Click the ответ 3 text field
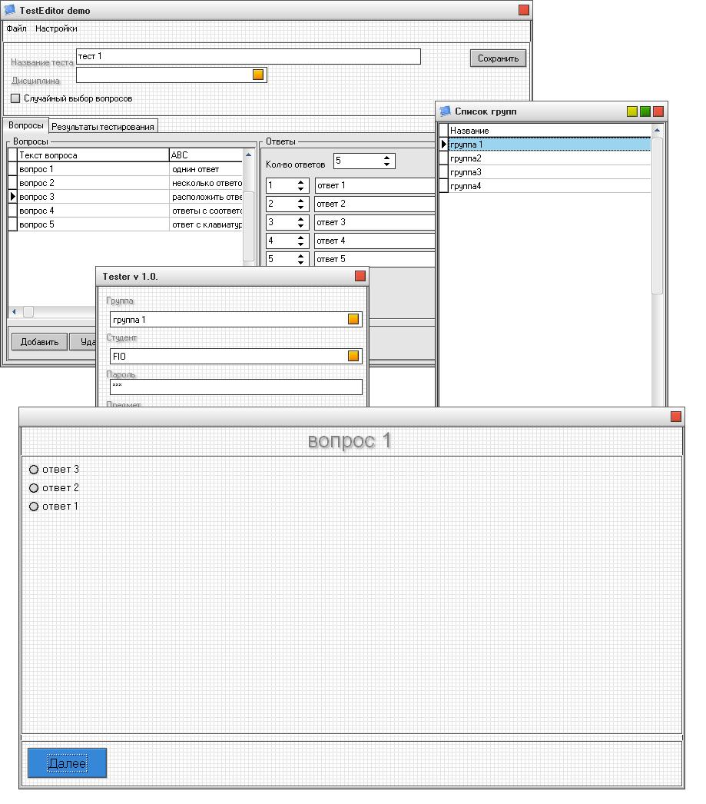This screenshot has height=804, width=706. (x=375, y=223)
